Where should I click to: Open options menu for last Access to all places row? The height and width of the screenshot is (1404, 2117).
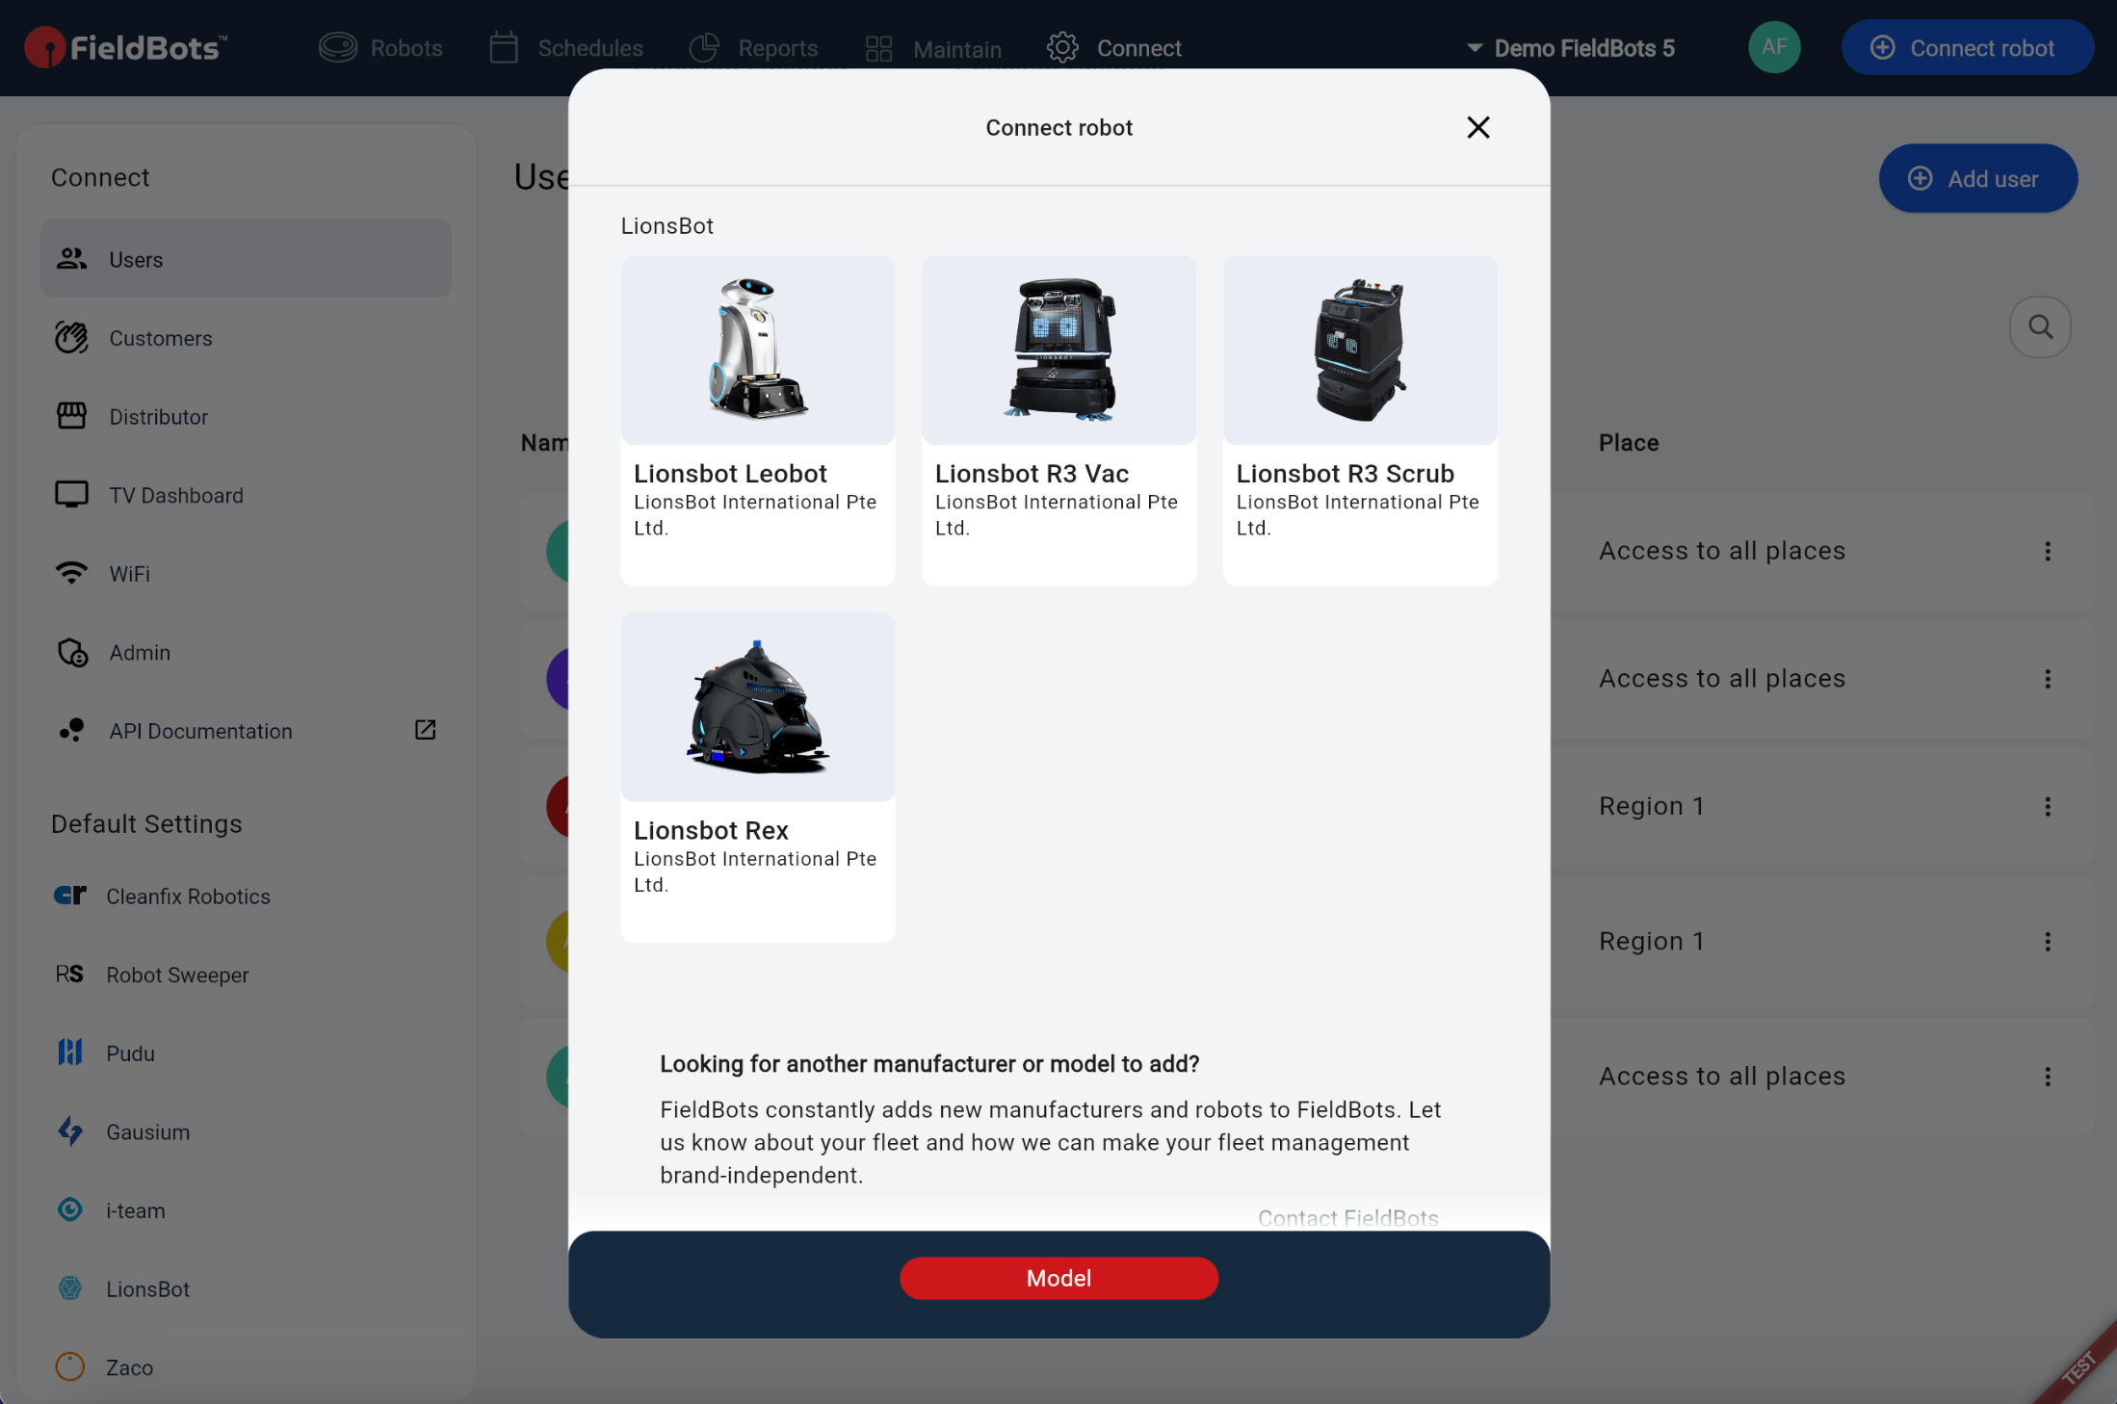pos(2048,1077)
